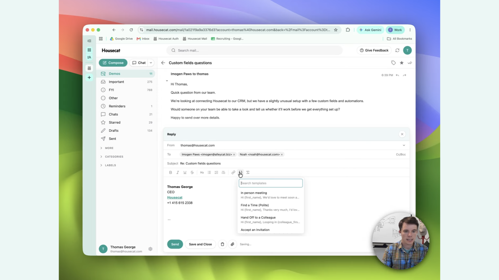Image resolution: width=499 pixels, height=280 pixels.
Task: Remove Noah from recipients
Action: (x=282, y=155)
